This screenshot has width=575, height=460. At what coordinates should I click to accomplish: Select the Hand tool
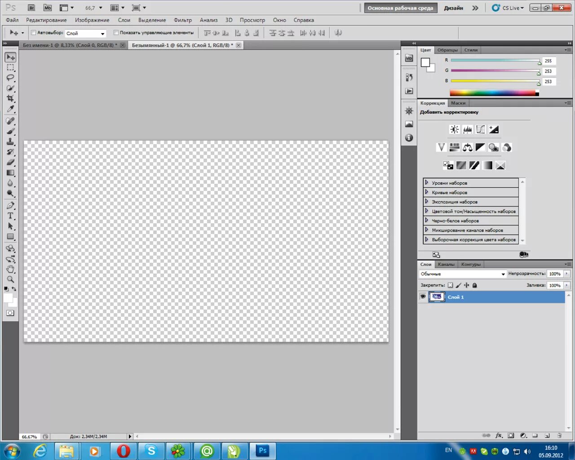[x=11, y=269]
